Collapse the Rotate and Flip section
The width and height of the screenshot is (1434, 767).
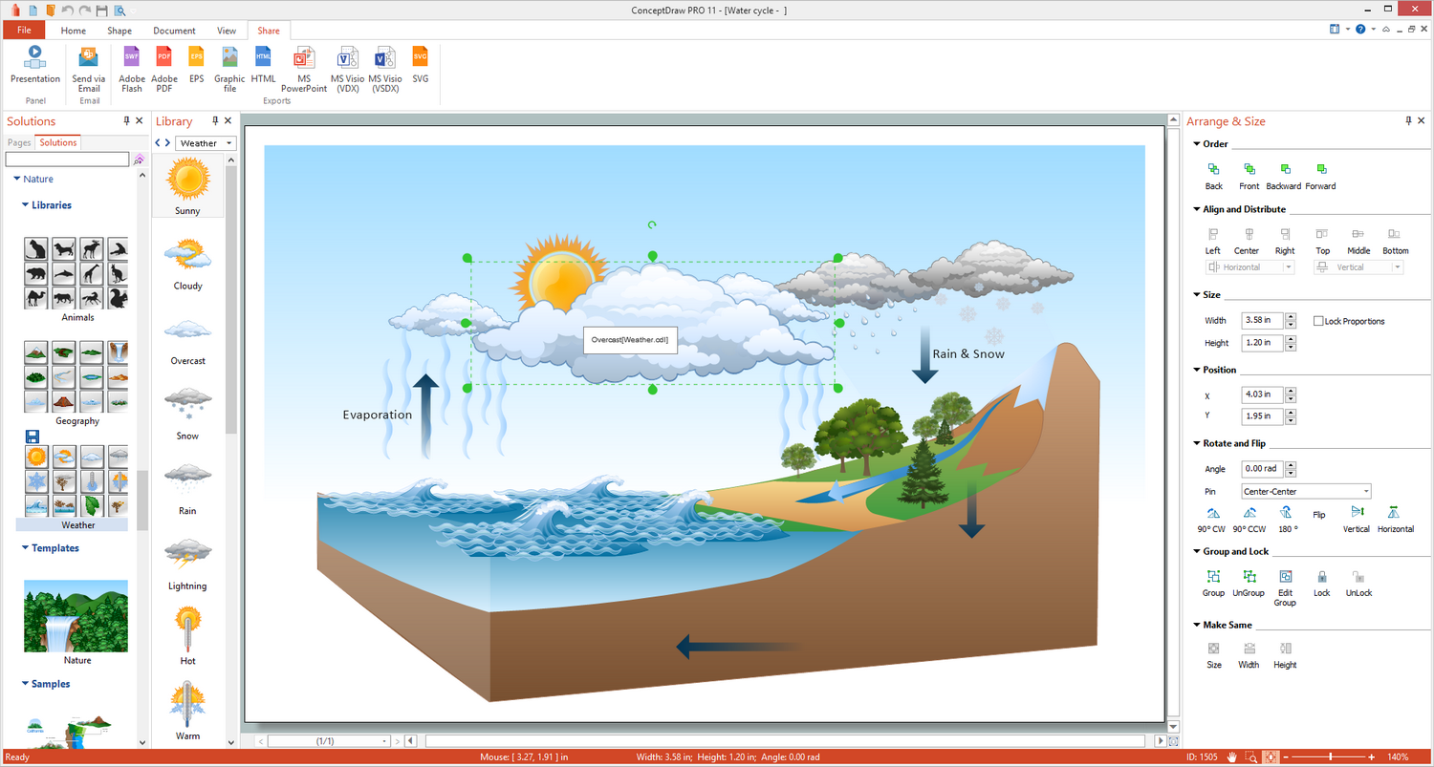click(x=1196, y=443)
